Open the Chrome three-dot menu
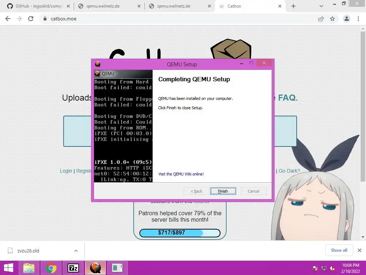This screenshot has height=275, width=366. [358, 19]
